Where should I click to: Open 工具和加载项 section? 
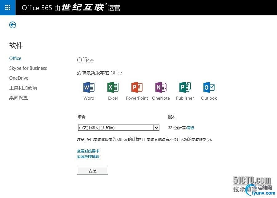click(23, 88)
